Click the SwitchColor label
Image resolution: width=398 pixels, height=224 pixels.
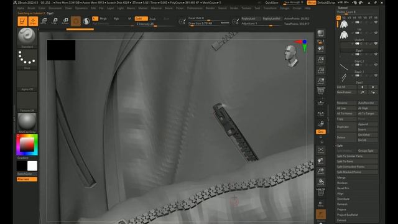pyautogui.click(x=25, y=174)
